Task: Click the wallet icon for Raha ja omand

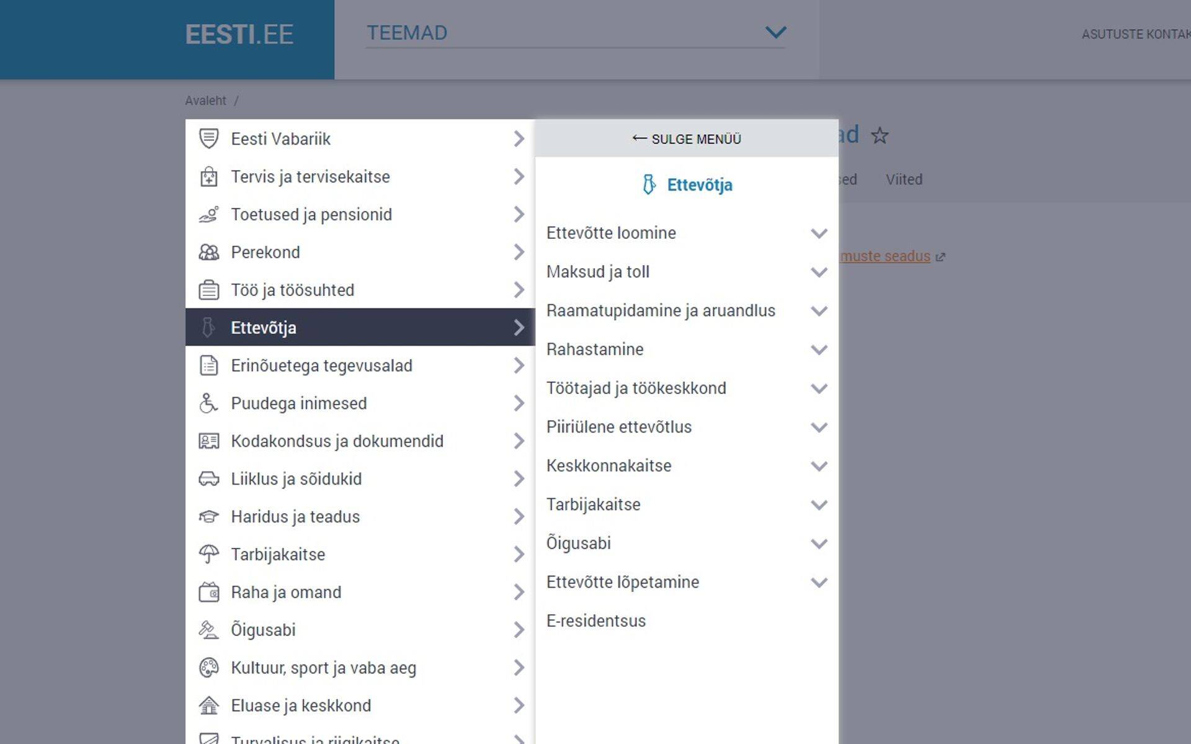Action: 208,592
